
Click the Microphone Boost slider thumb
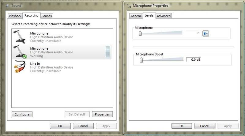(141, 60)
